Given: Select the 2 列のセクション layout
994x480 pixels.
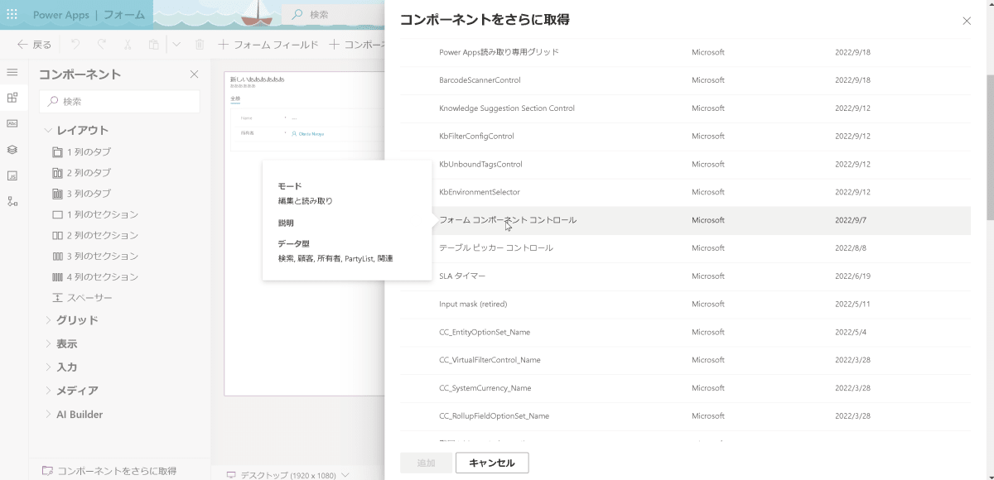Looking at the screenshot, I should pyautogui.click(x=94, y=235).
